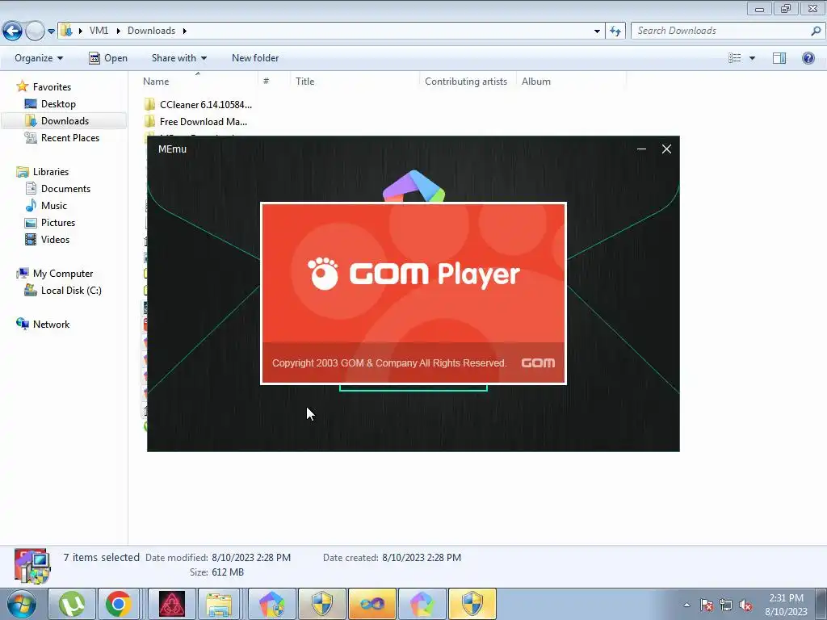Select Network in the navigation pane
Viewport: 827px width, 620px height.
(51, 325)
